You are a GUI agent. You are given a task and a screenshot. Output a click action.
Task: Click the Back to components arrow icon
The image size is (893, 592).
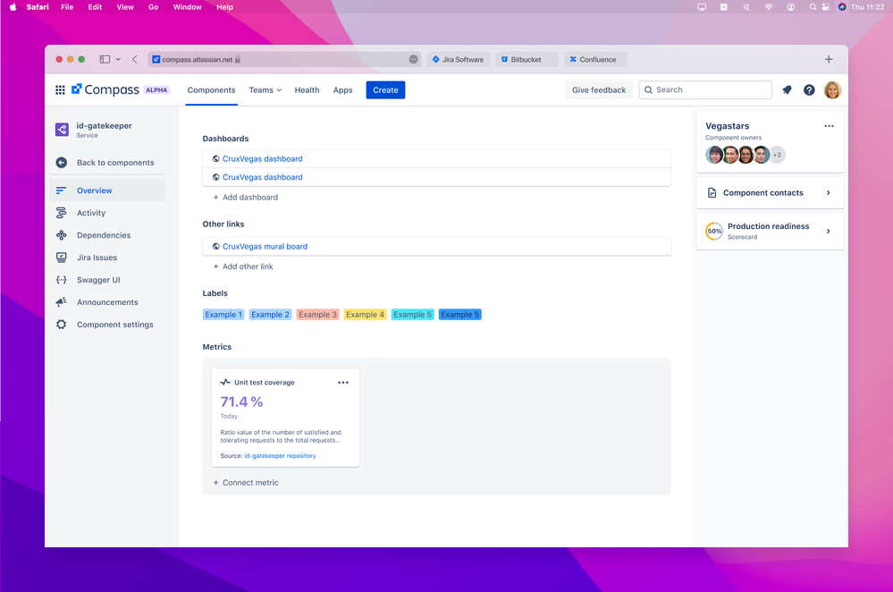62,163
